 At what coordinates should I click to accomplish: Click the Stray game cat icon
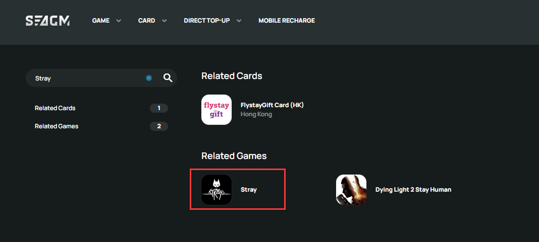click(217, 190)
